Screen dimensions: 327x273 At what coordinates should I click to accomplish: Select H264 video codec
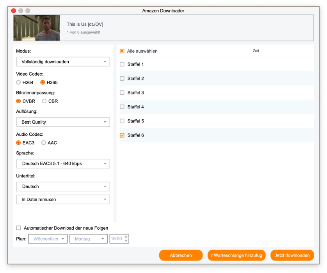(18, 82)
